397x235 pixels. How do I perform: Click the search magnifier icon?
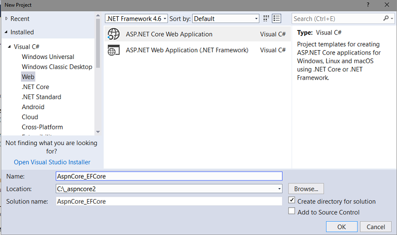point(386,18)
